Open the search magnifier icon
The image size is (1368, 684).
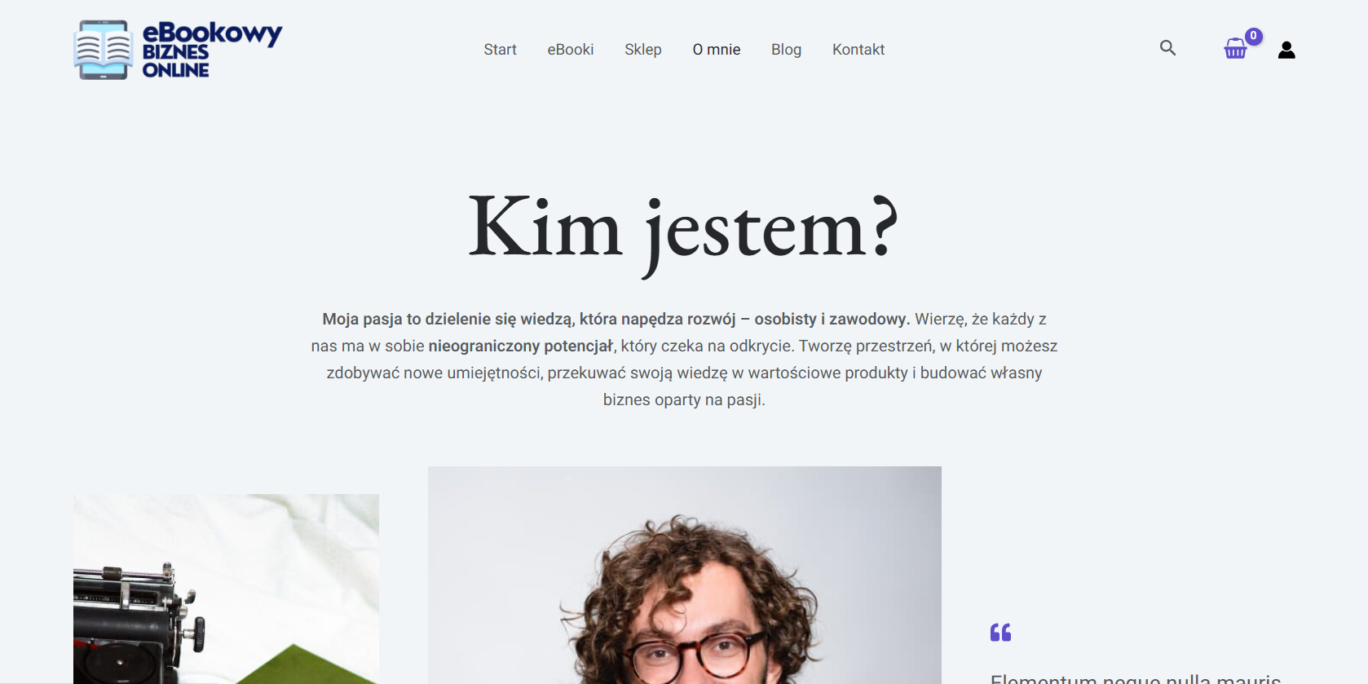(x=1167, y=48)
